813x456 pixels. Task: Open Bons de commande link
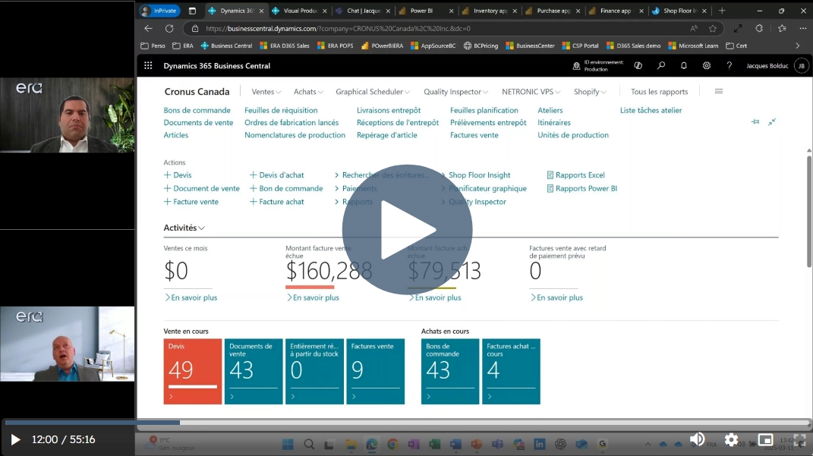[197, 110]
